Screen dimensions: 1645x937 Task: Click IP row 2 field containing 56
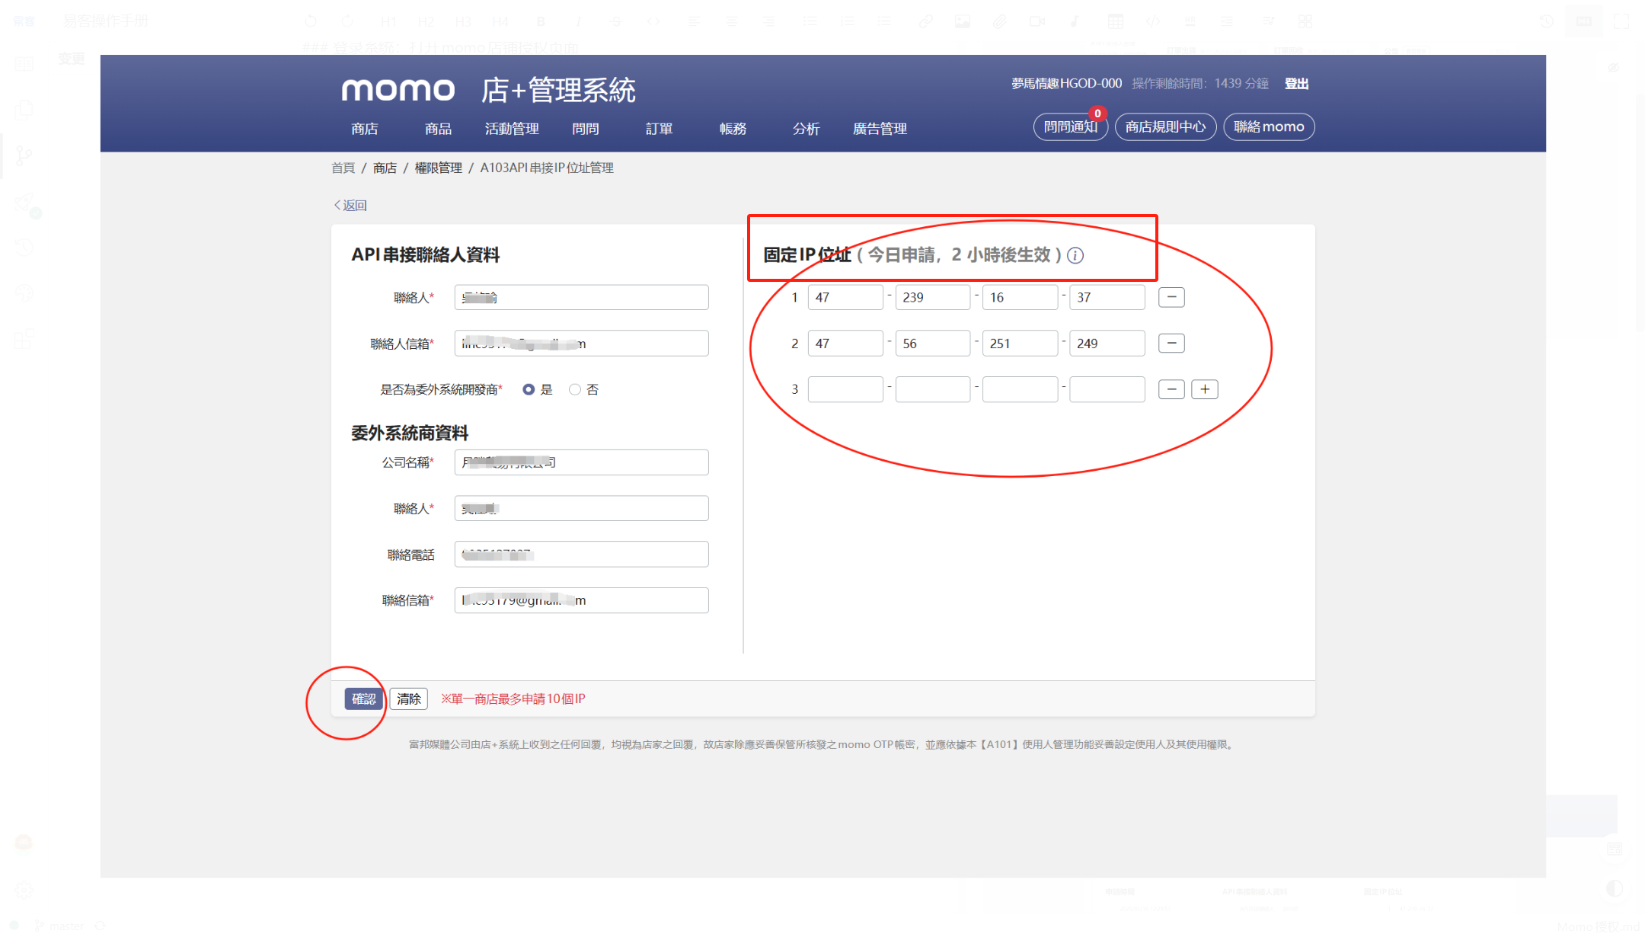[x=933, y=344]
